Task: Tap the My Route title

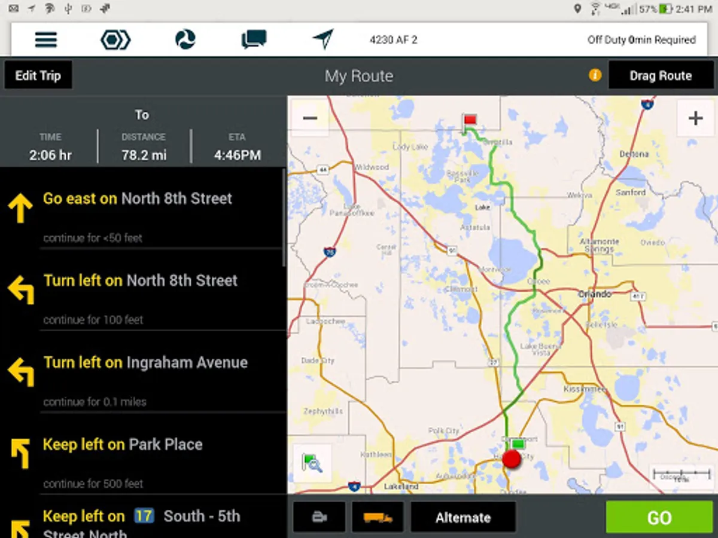Action: [359, 76]
